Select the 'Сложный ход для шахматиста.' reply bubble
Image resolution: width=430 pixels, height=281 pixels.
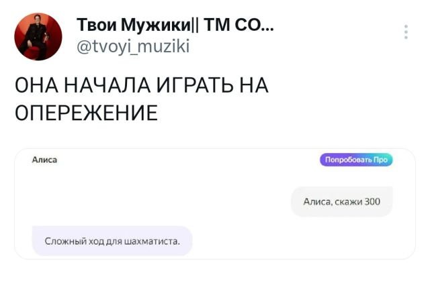pyautogui.click(x=112, y=241)
